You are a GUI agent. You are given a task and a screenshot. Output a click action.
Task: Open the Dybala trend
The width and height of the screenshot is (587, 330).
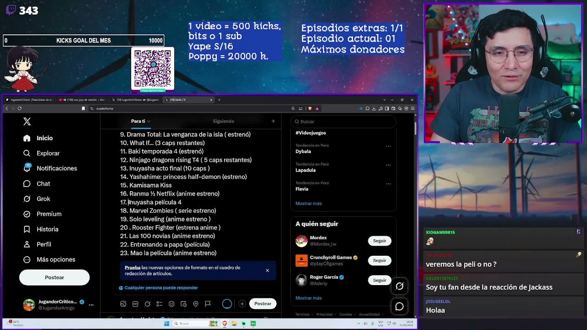(303, 151)
